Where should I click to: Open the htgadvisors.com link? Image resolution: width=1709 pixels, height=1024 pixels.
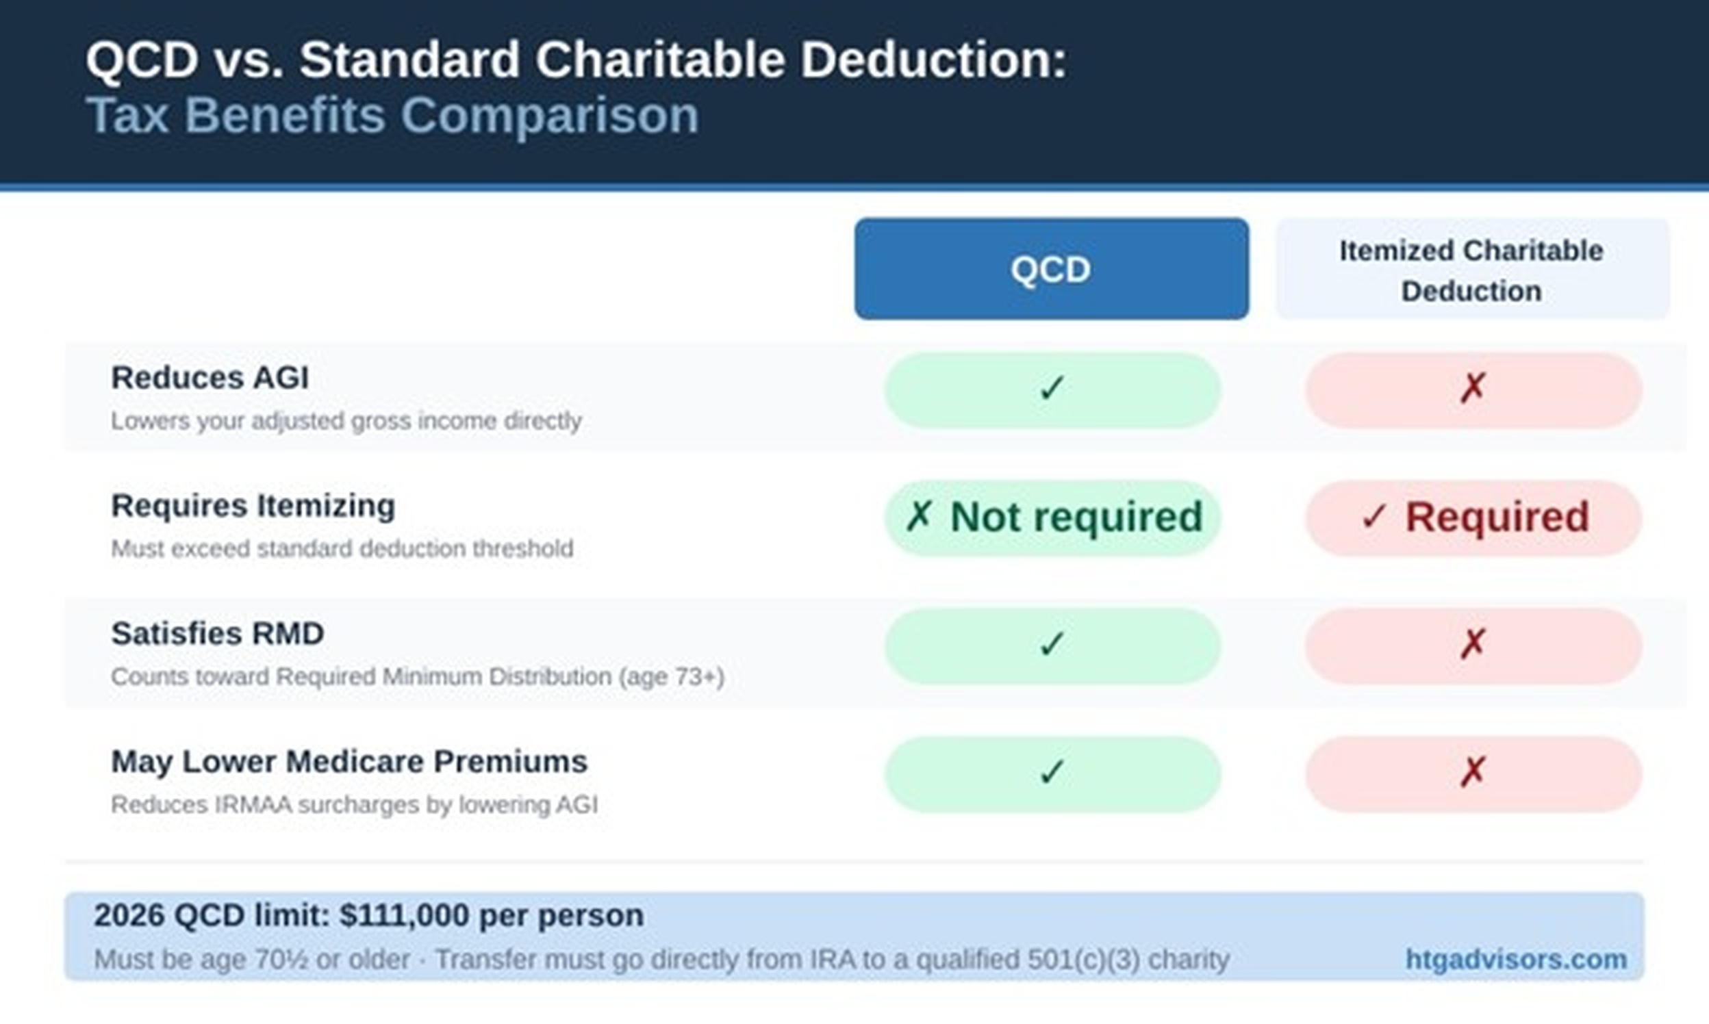pos(1516,959)
